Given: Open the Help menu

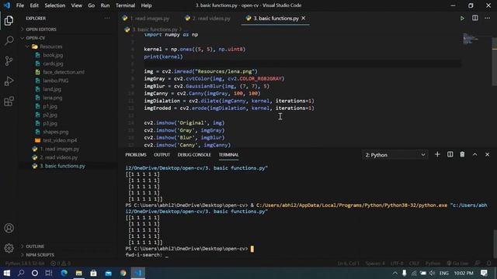Looking at the screenshot, I should click(146, 5).
